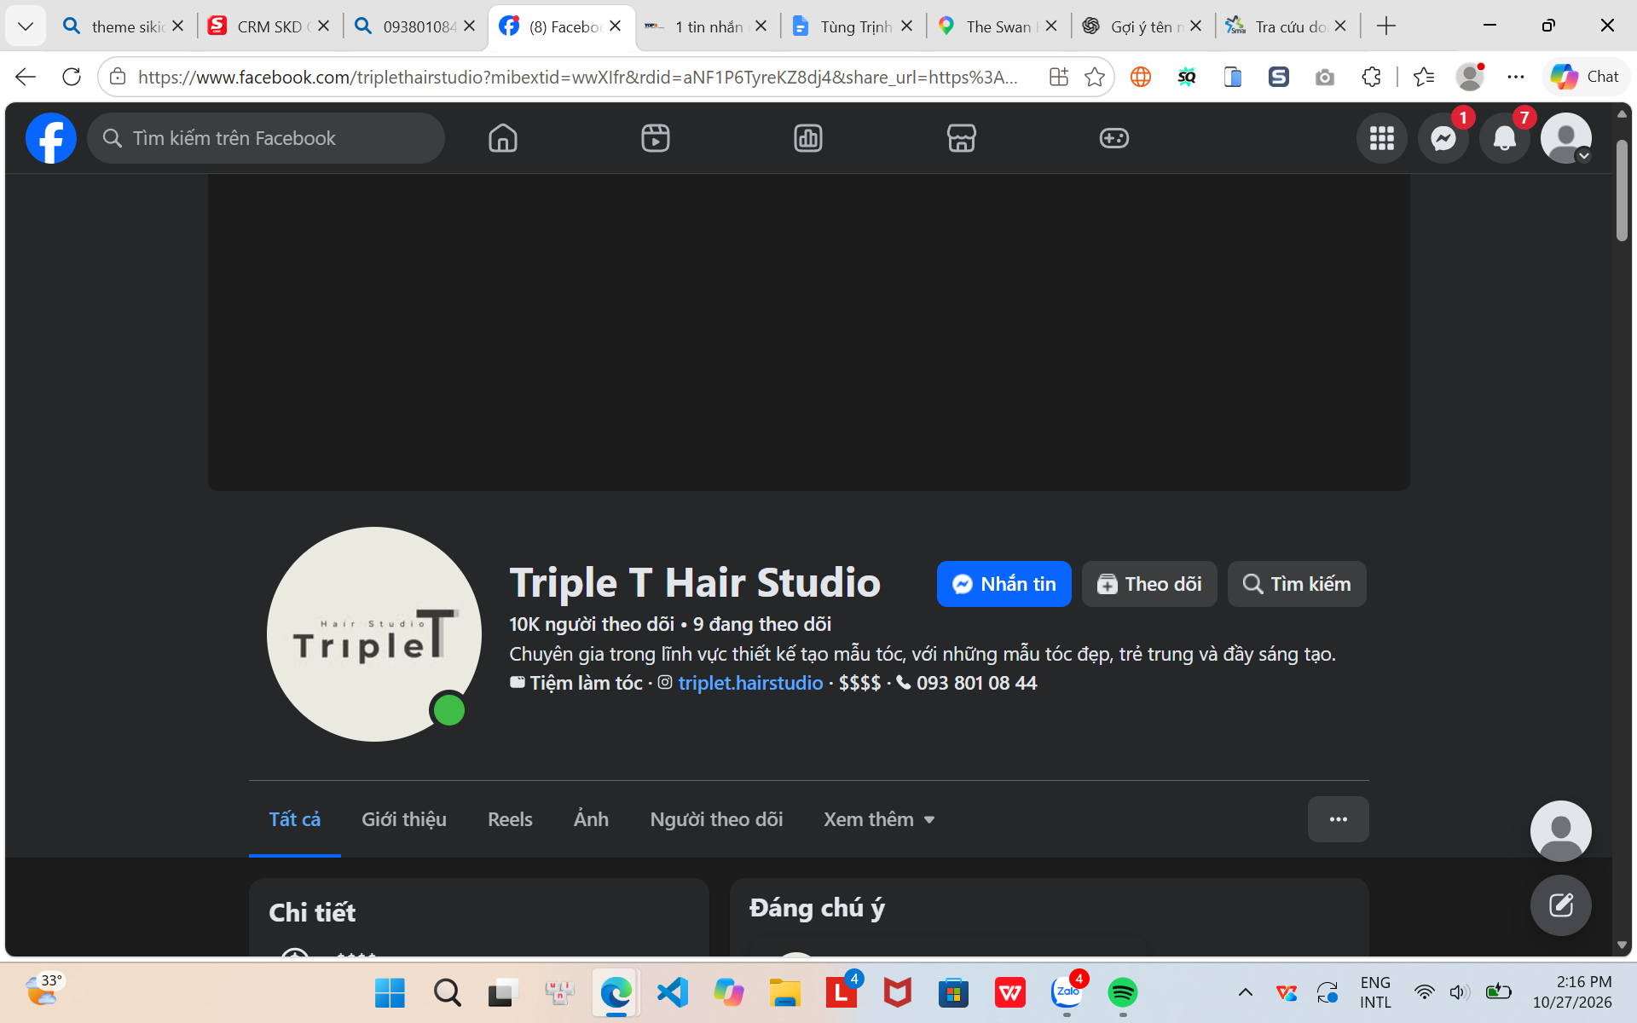
Task: Open the Marketplace icon
Action: [x=961, y=138]
